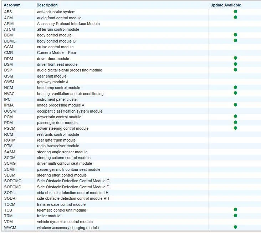Select the APIM acronym row
261x233 pixels.
[9, 24]
